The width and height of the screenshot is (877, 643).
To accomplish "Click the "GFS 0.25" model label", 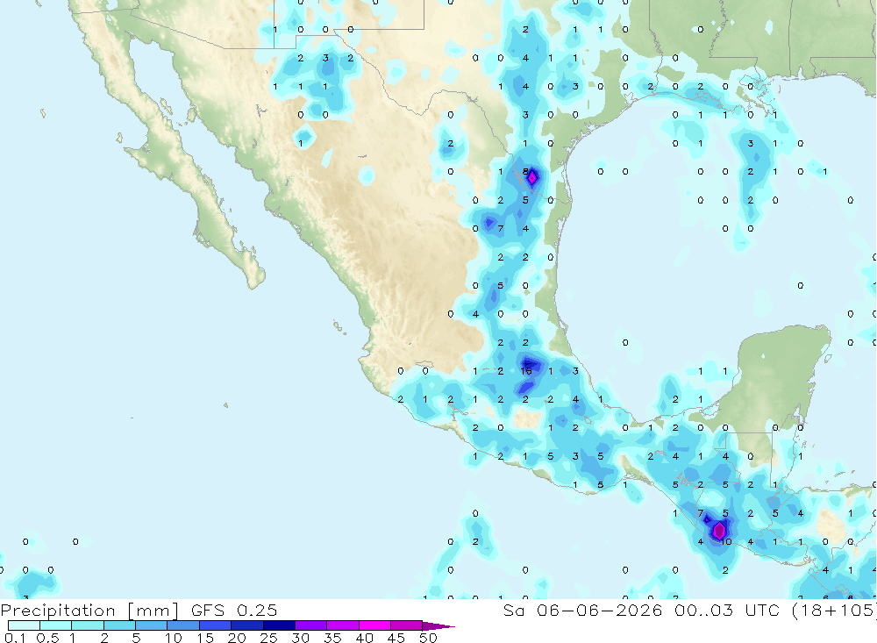I will (234, 610).
